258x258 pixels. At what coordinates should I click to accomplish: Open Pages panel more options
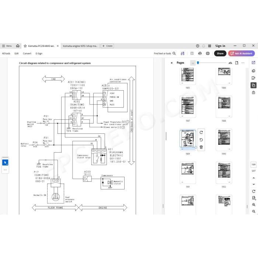tap(243, 63)
